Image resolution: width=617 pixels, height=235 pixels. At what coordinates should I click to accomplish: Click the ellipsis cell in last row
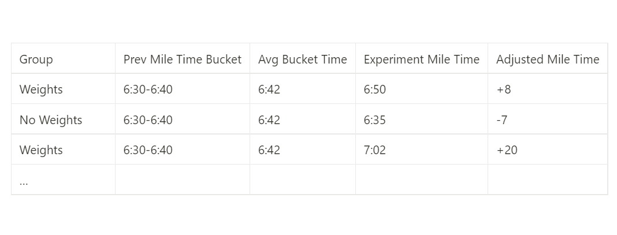pos(24,180)
